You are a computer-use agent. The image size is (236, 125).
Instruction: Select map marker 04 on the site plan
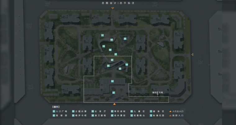[127, 65]
